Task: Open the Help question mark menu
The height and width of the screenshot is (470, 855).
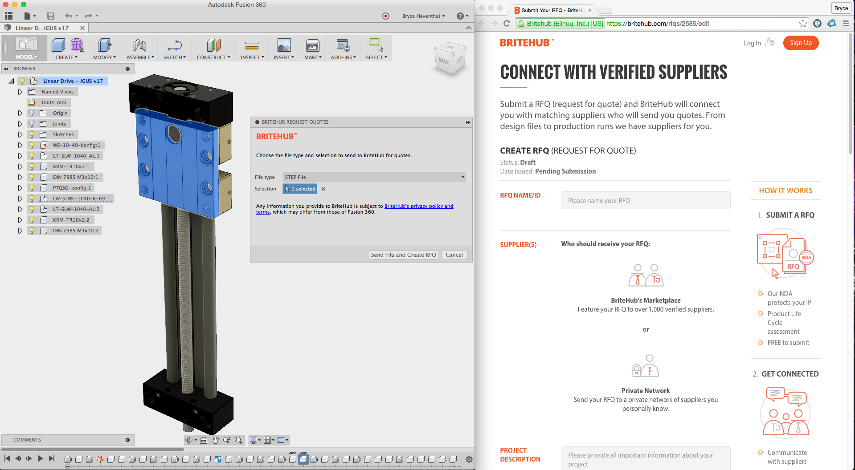Action: (462, 16)
